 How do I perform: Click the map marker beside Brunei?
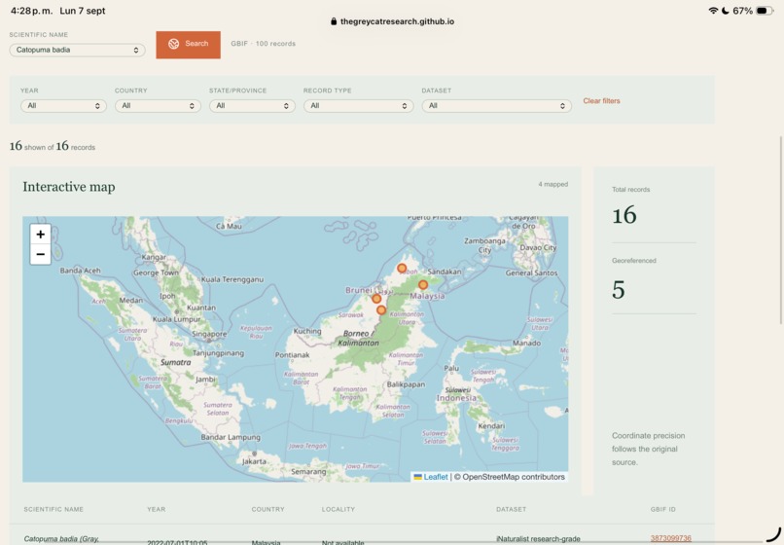[x=376, y=299]
